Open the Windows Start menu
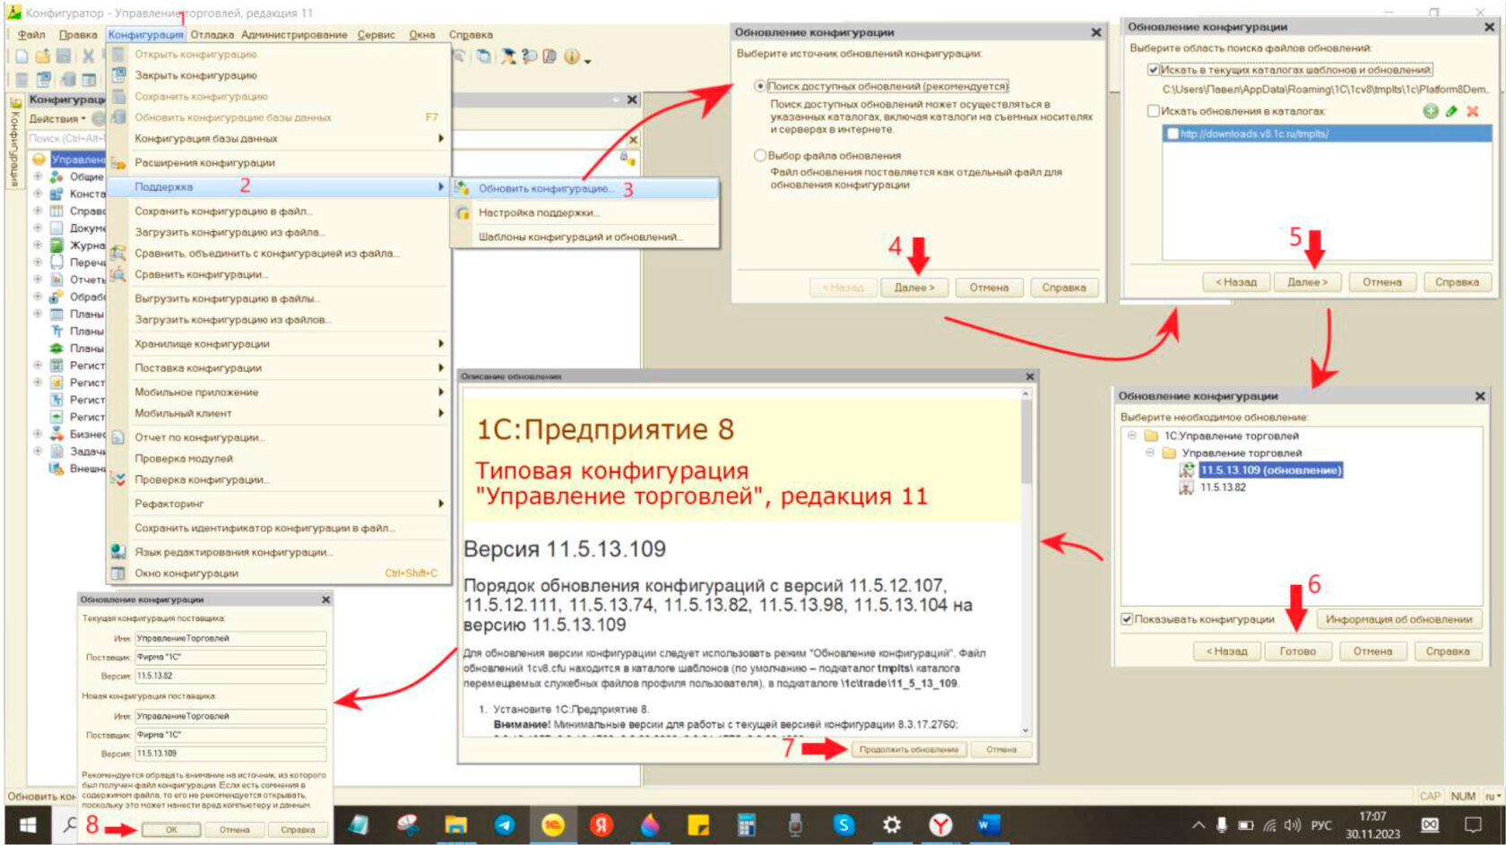The height and width of the screenshot is (845, 1506). [x=28, y=824]
